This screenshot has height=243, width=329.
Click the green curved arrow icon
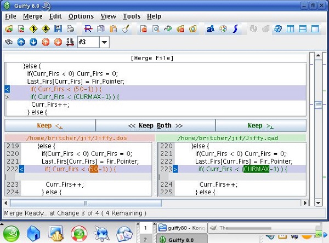pyautogui.click(x=168, y=28)
